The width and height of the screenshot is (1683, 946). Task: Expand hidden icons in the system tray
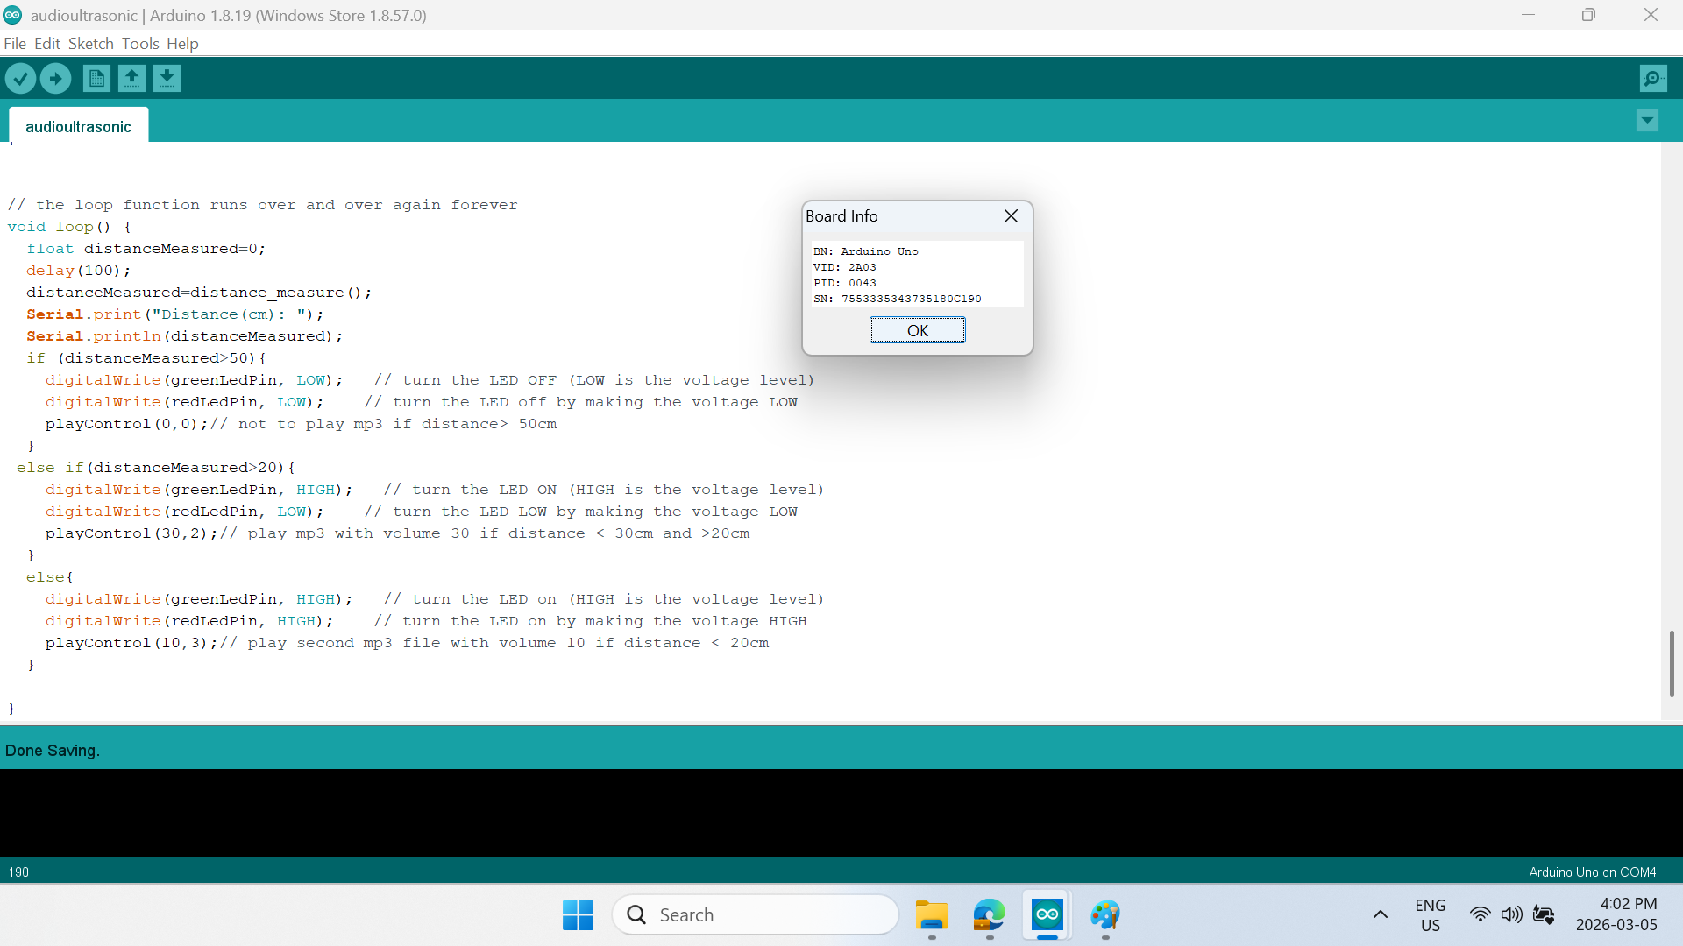coord(1380,914)
